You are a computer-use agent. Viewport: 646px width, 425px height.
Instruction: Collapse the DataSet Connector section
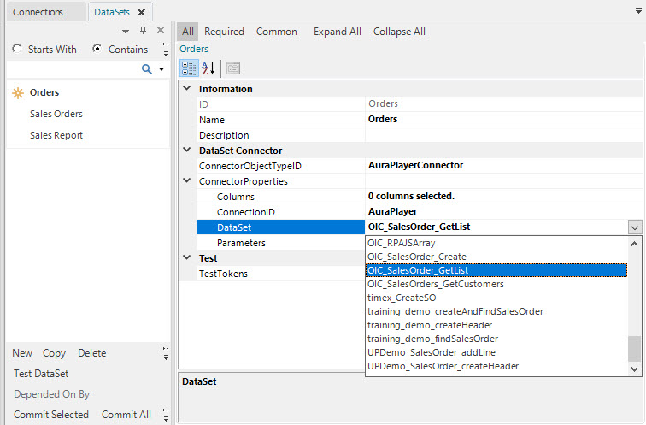click(x=186, y=150)
